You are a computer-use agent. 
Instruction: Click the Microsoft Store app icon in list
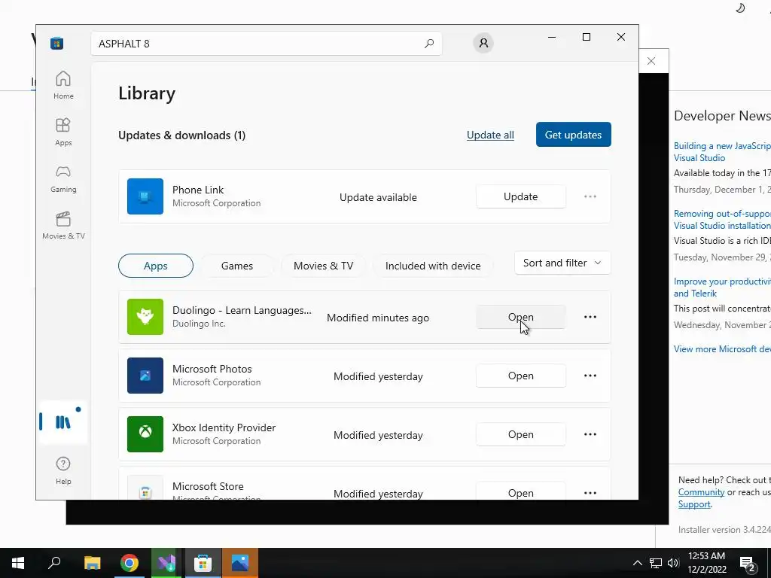pyautogui.click(x=145, y=488)
